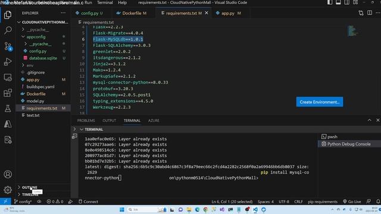Select the Python Debug Console terminal
This screenshot has width=381, height=214.
coord(349,144)
